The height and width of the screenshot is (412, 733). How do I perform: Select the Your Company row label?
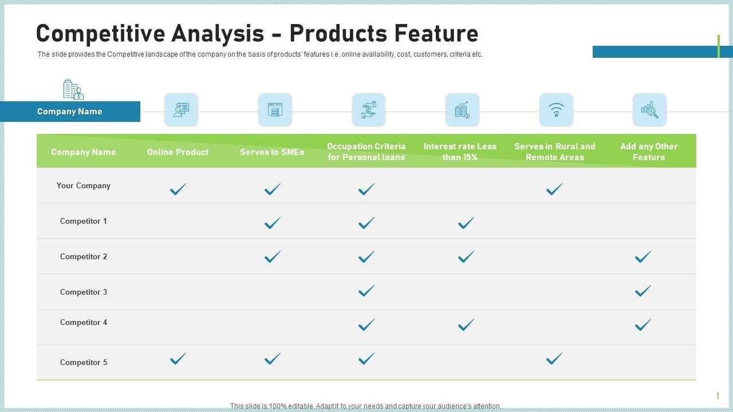point(84,185)
